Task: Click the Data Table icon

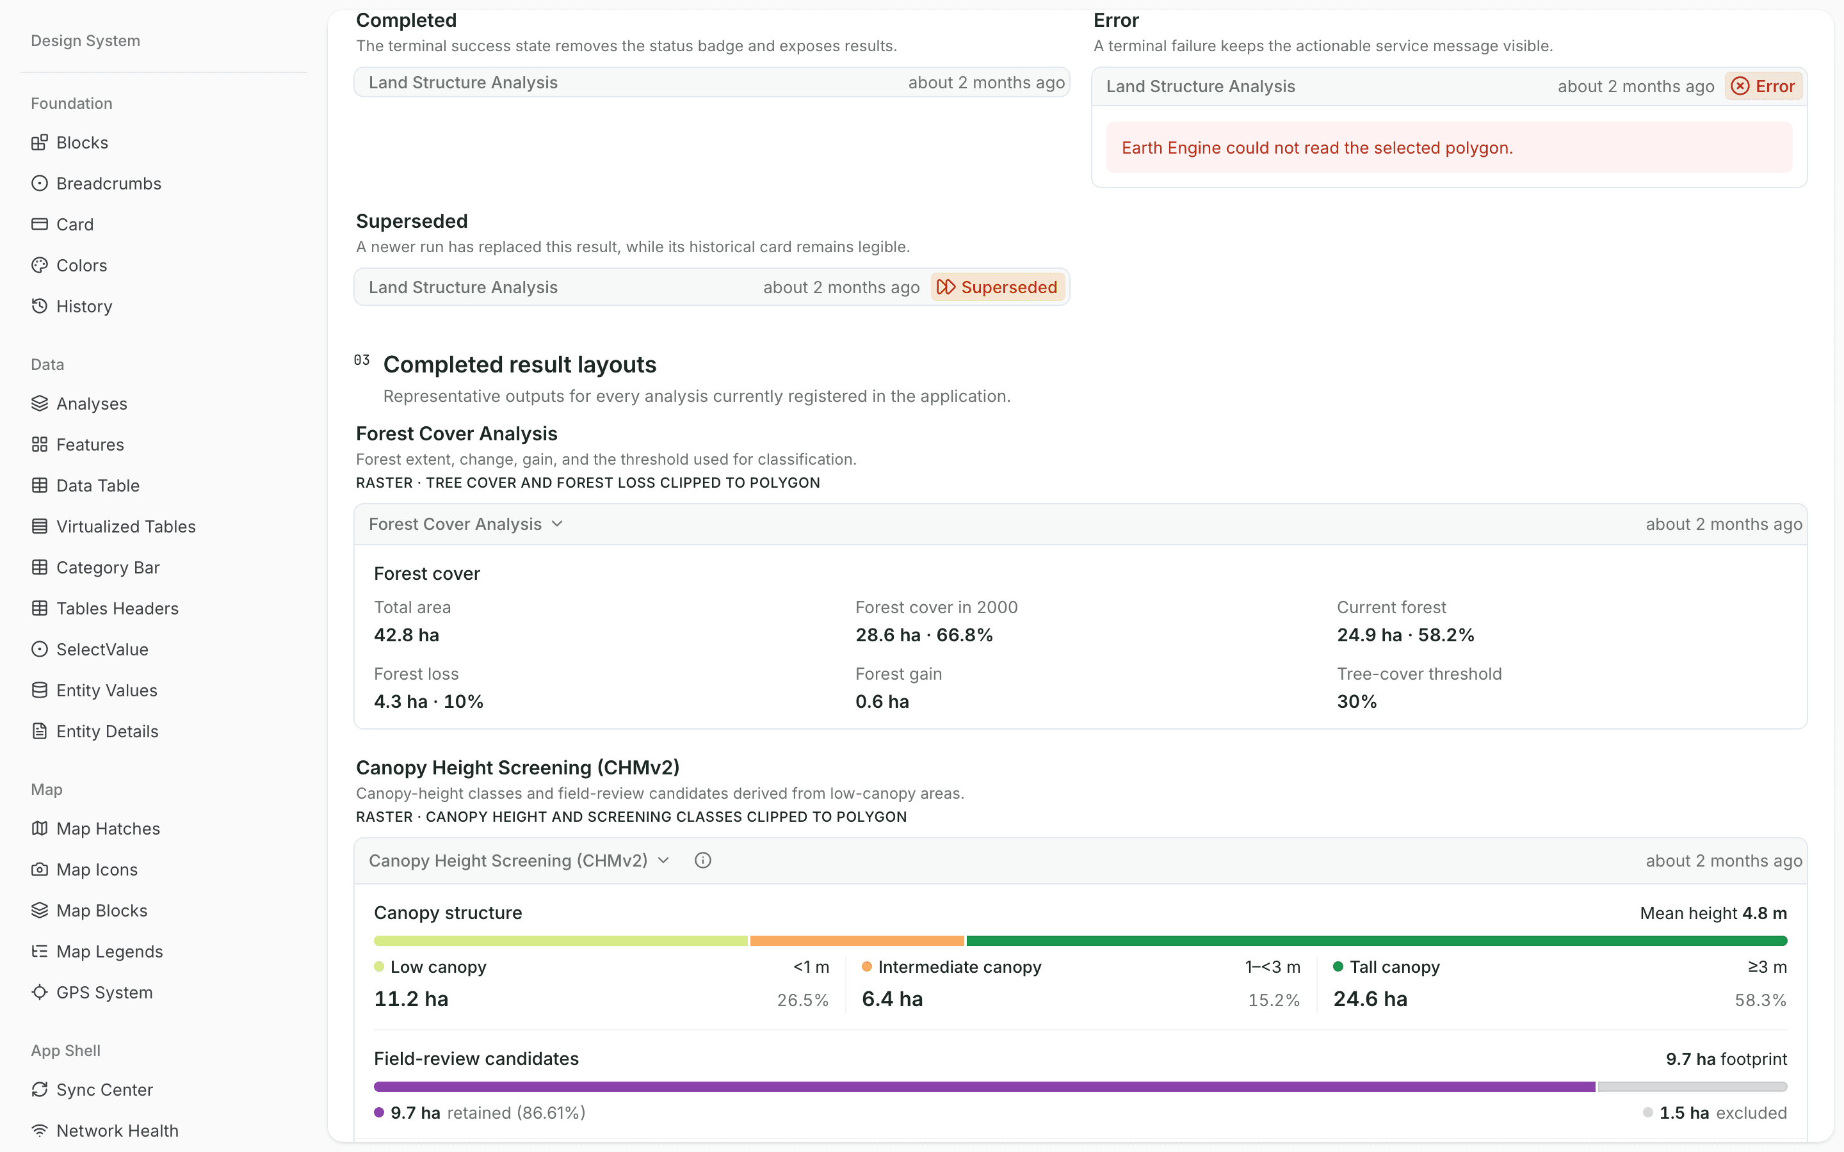Action: pyautogui.click(x=40, y=485)
